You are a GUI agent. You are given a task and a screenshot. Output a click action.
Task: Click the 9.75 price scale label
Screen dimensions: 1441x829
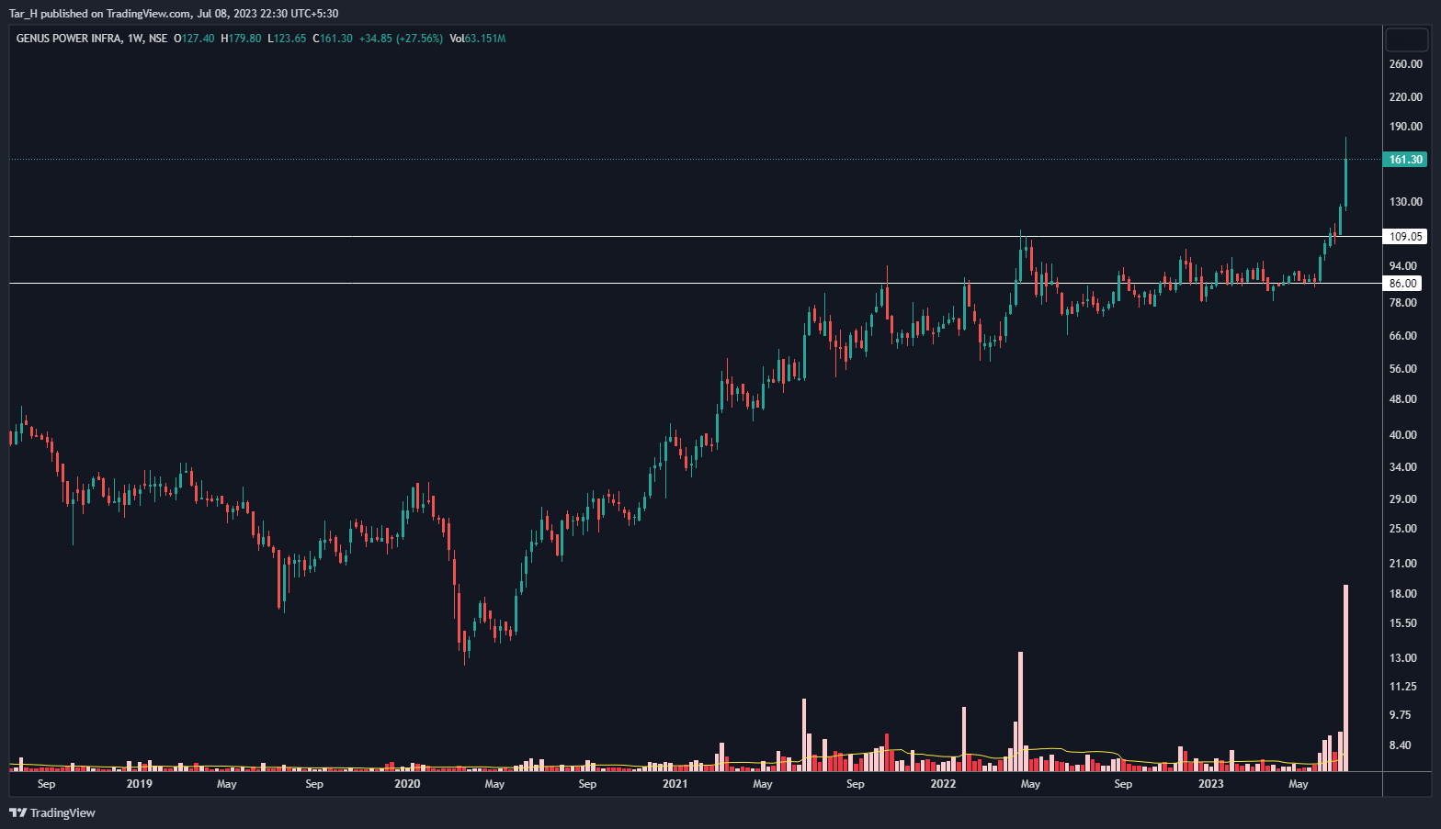pyautogui.click(x=1401, y=715)
